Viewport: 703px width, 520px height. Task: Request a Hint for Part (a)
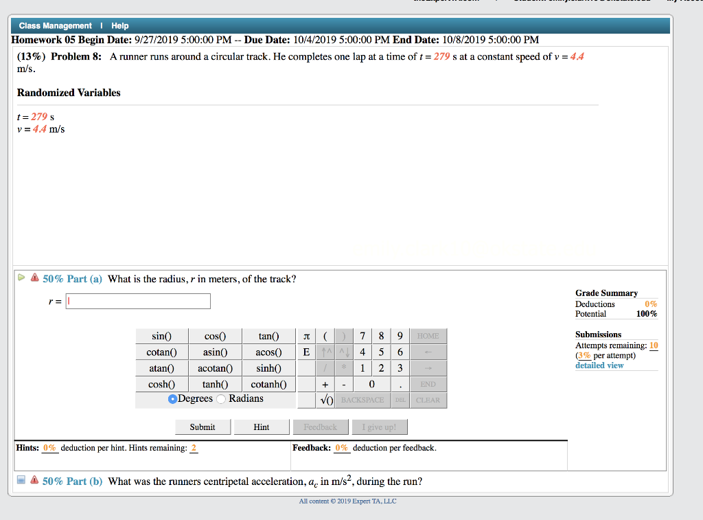click(262, 427)
